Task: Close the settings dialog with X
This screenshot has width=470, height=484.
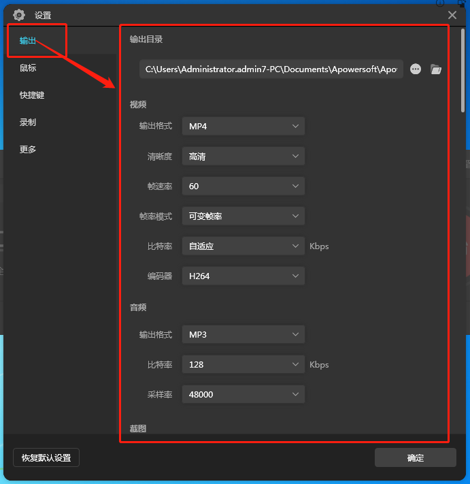Action: (452, 15)
